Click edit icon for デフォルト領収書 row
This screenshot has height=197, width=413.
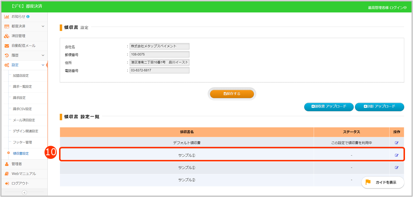pos(397,143)
